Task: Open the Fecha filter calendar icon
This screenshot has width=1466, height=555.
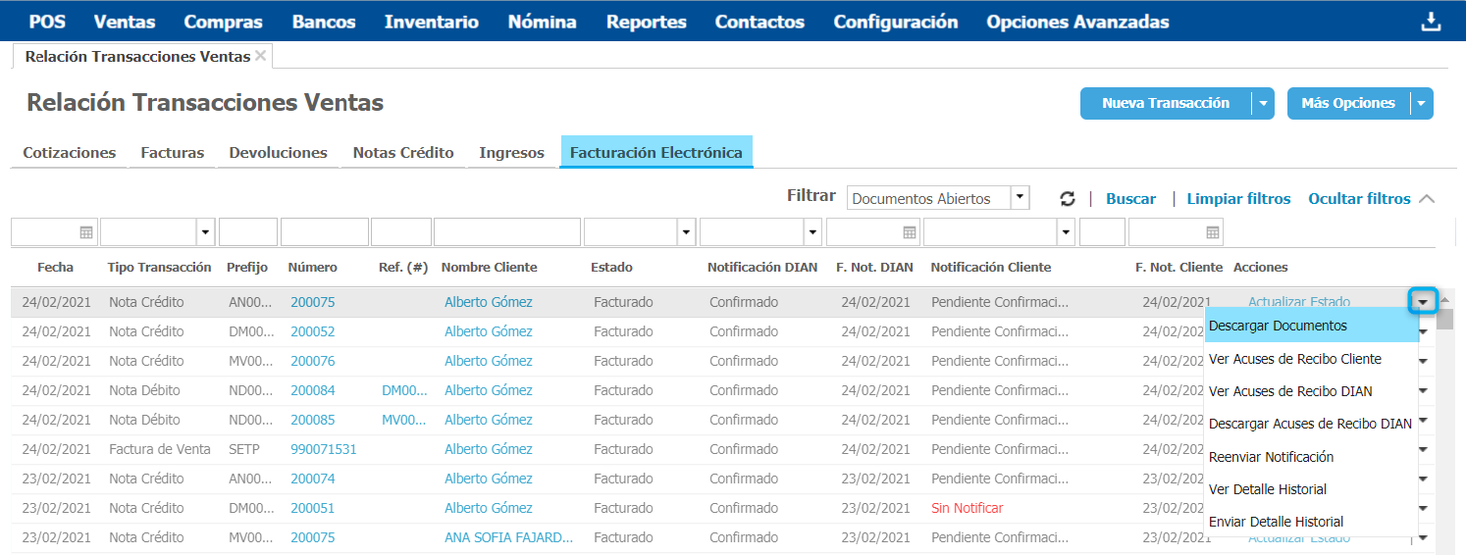Action: [x=86, y=232]
